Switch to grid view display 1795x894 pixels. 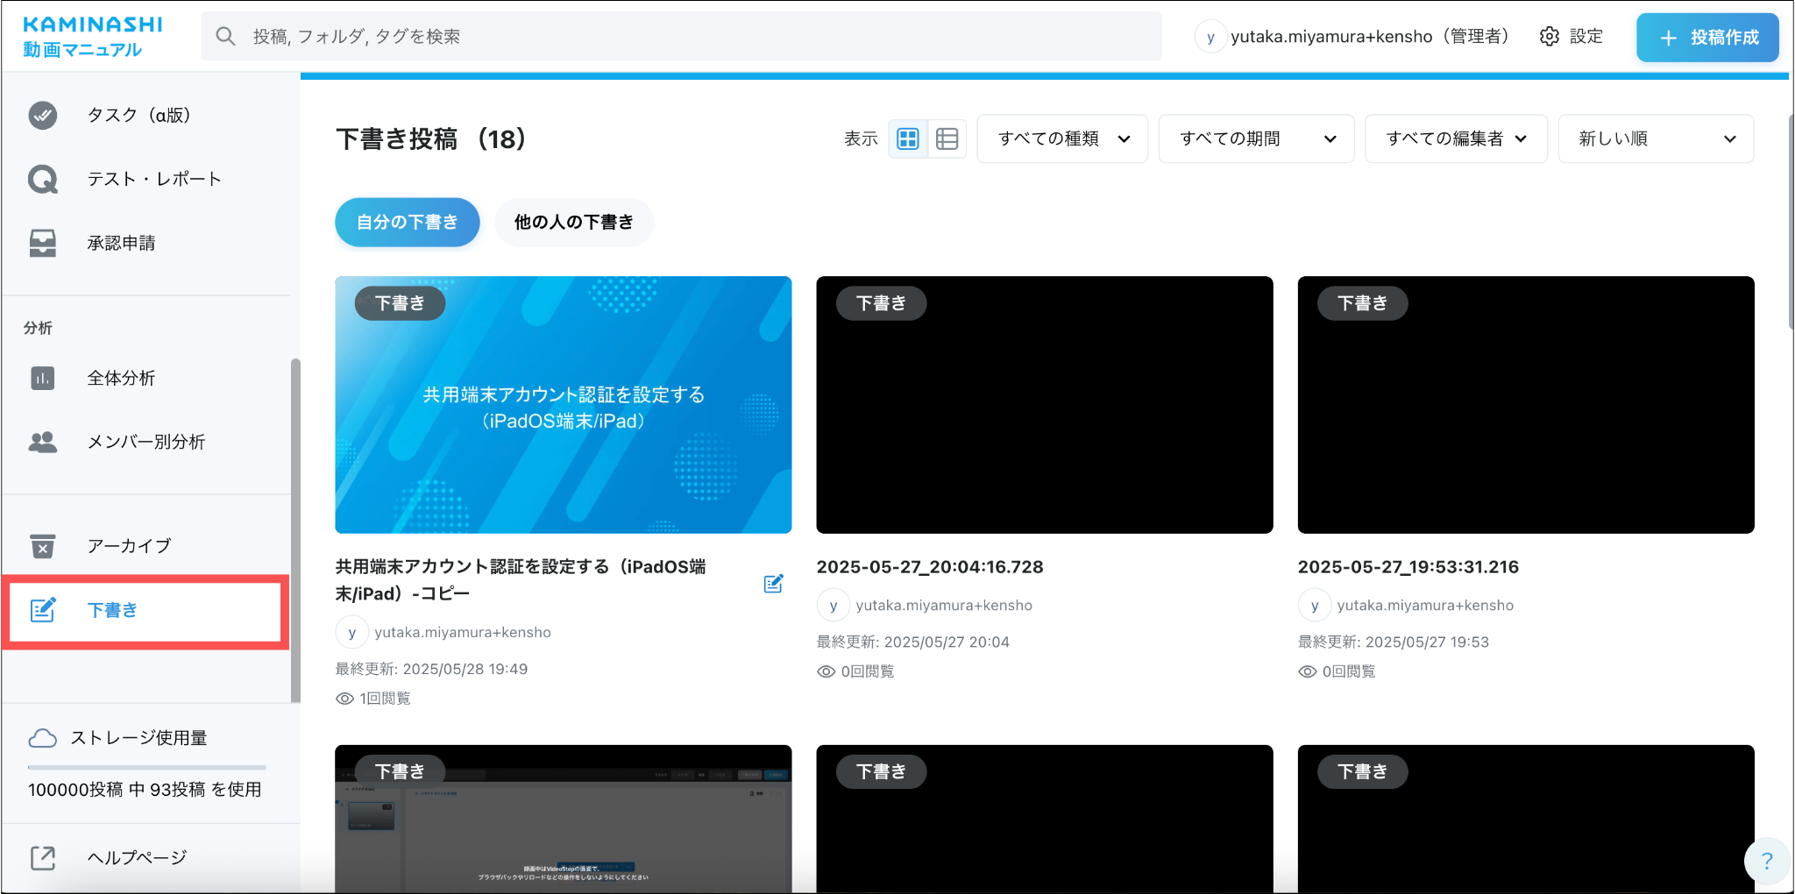pos(908,138)
